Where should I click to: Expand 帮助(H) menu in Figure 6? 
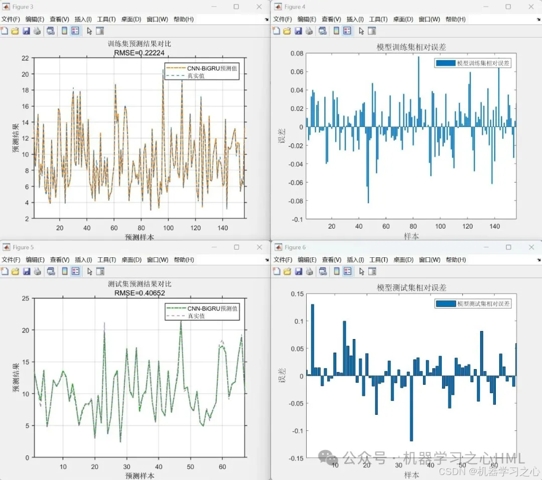456,260
